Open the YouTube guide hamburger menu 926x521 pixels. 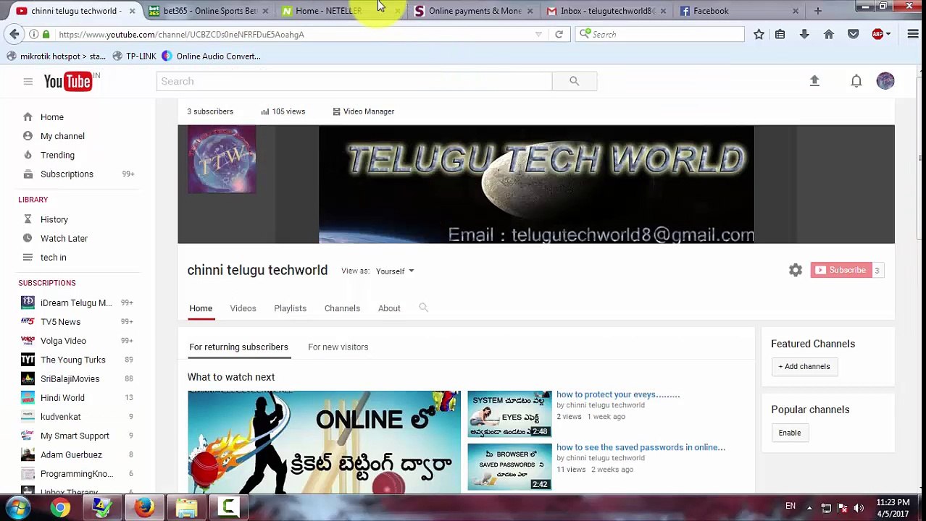click(x=28, y=81)
